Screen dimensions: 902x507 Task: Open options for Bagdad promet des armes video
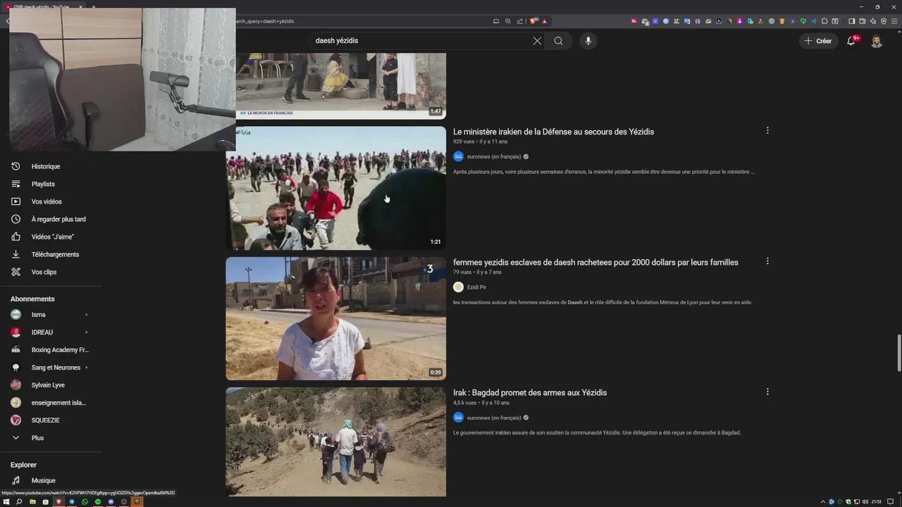coord(767,392)
